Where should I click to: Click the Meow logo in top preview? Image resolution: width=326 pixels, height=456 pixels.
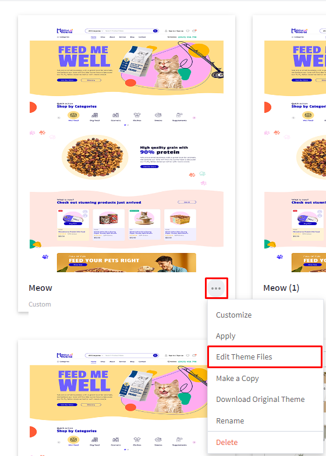pos(65,30)
